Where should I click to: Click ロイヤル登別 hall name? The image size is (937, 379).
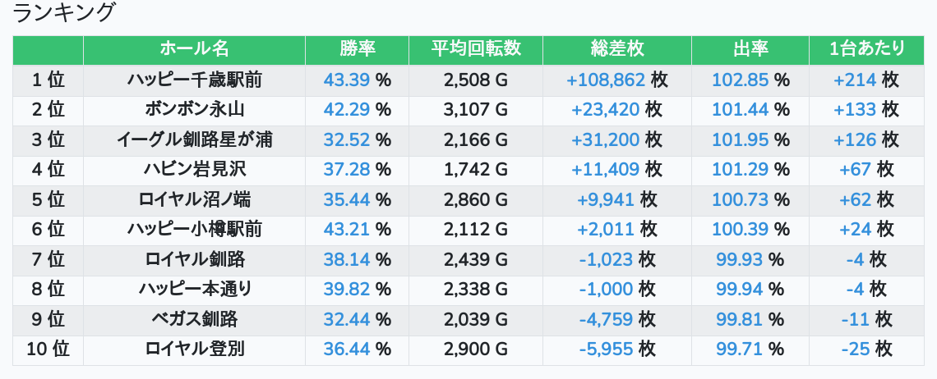coord(194,349)
